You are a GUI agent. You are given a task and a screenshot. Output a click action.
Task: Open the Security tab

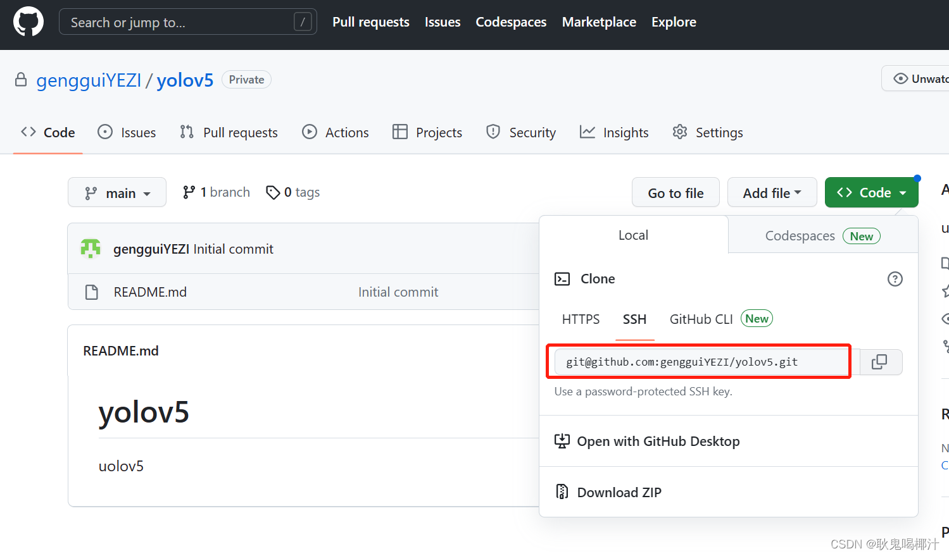point(521,132)
